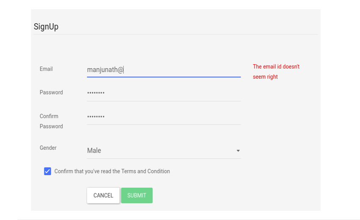The width and height of the screenshot is (360, 220).
Task: Click the divider line below SignUp heading
Action: (175, 34)
